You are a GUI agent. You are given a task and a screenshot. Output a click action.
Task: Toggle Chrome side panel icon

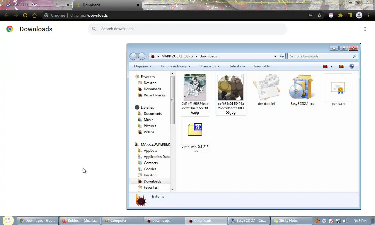350,15
